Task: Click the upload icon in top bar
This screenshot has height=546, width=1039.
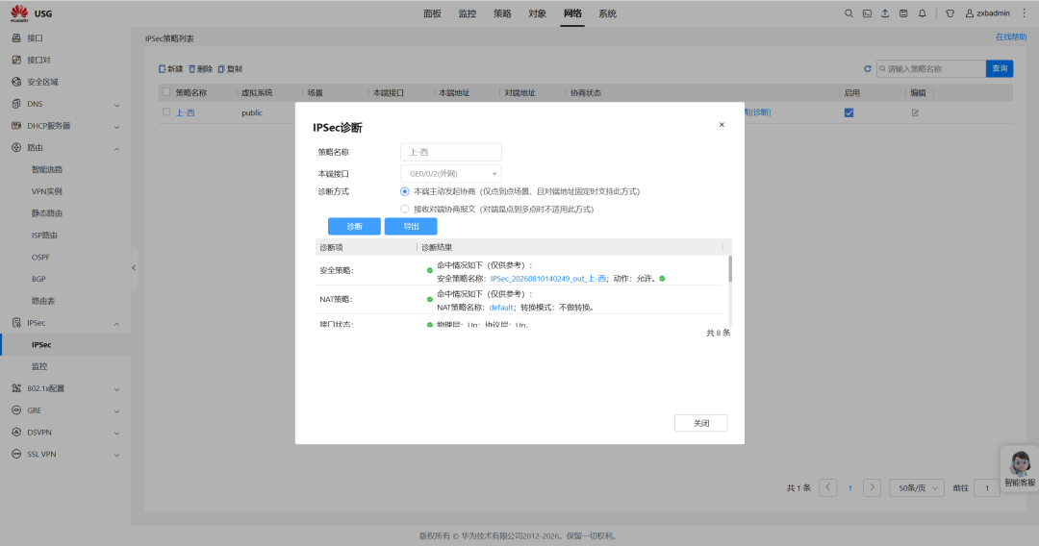Action: pos(885,13)
